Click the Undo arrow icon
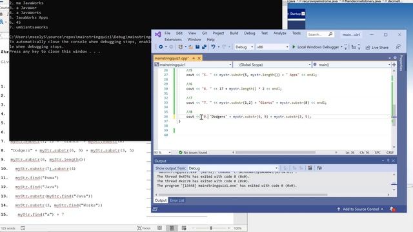The width and height of the screenshot is (413, 232). pos(213,47)
